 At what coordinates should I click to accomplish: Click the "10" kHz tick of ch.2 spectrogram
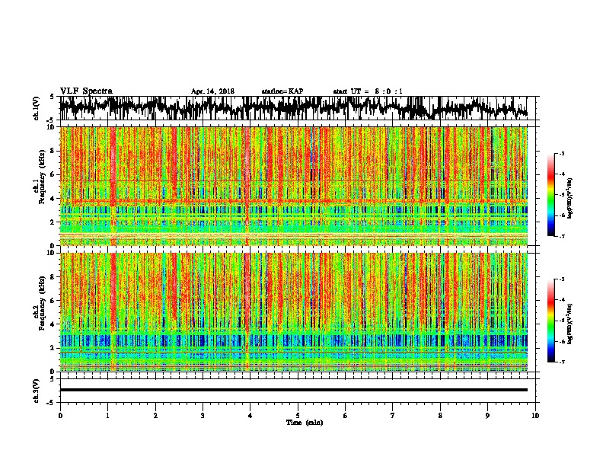[x=52, y=253]
